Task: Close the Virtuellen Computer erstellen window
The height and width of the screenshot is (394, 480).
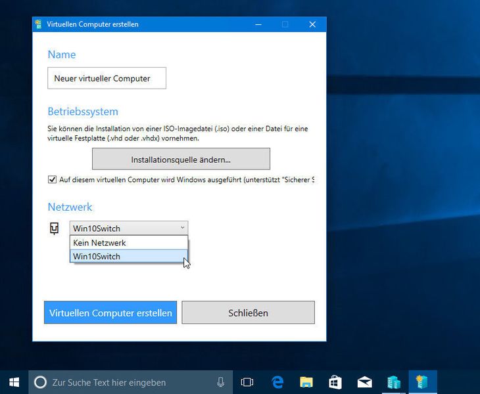Action: 312,24
